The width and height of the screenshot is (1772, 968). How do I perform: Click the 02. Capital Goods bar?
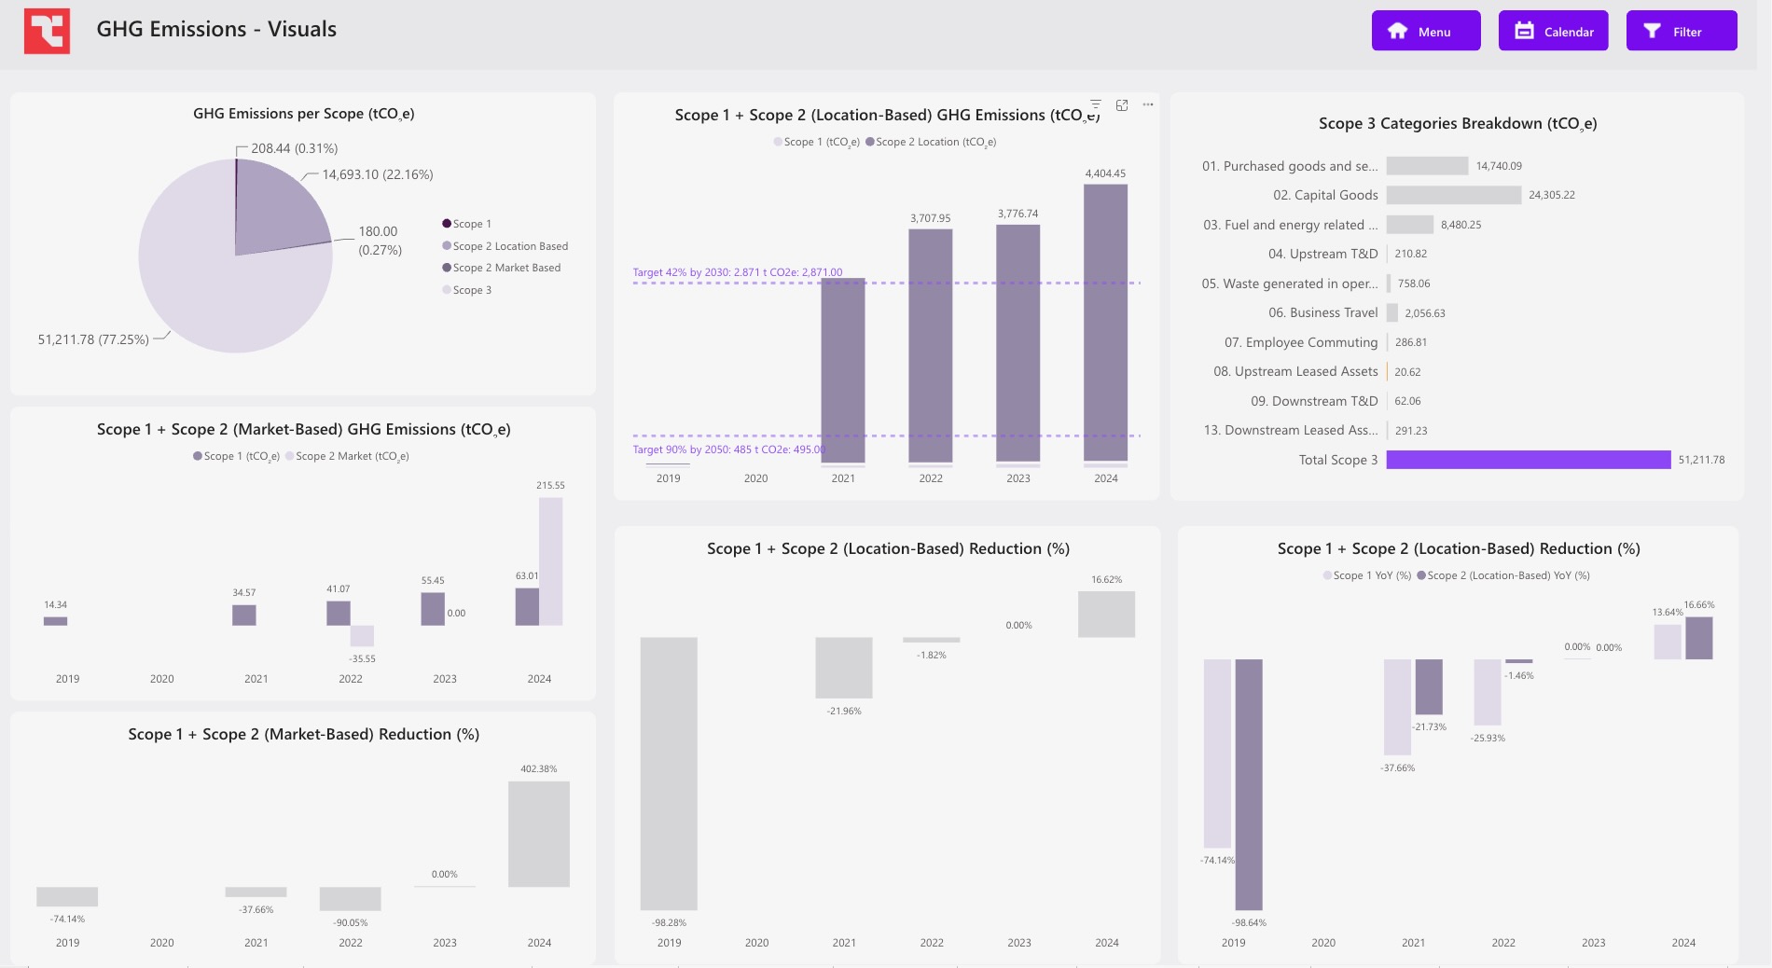(x=1453, y=195)
